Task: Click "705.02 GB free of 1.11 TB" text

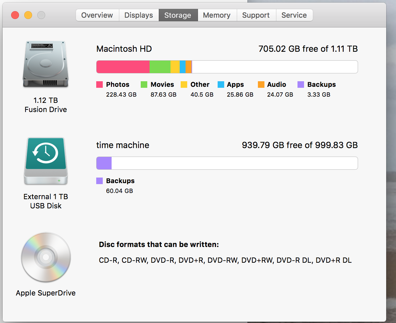Action: [x=308, y=49]
